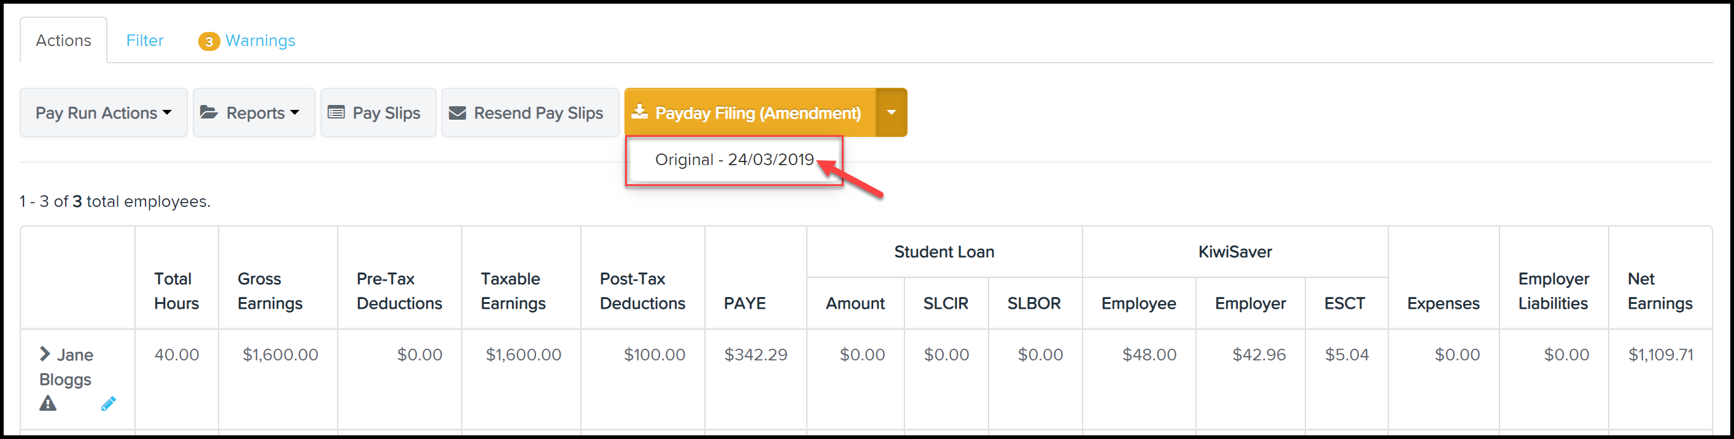Toggle the Payday Filing split-button caret

(x=891, y=112)
